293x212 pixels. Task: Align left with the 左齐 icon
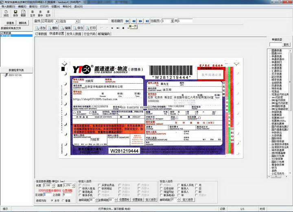(33, 13)
